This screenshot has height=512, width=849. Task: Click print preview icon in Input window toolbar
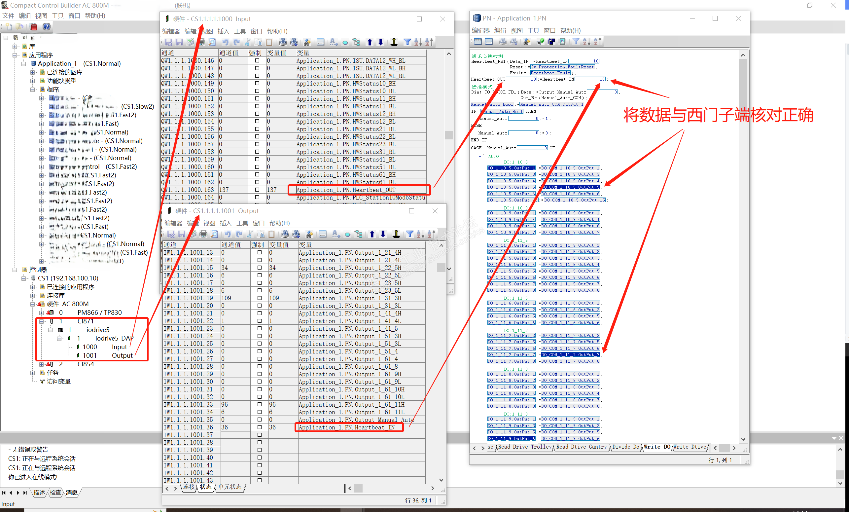(x=213, y=42)
